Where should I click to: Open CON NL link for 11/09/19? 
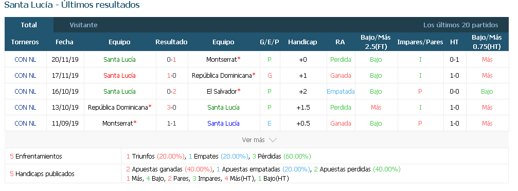pyautogui.click(x=25, y=123)
